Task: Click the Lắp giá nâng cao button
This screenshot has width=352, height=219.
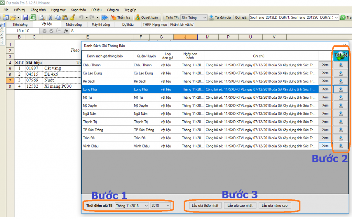Action: click(274, 206)
